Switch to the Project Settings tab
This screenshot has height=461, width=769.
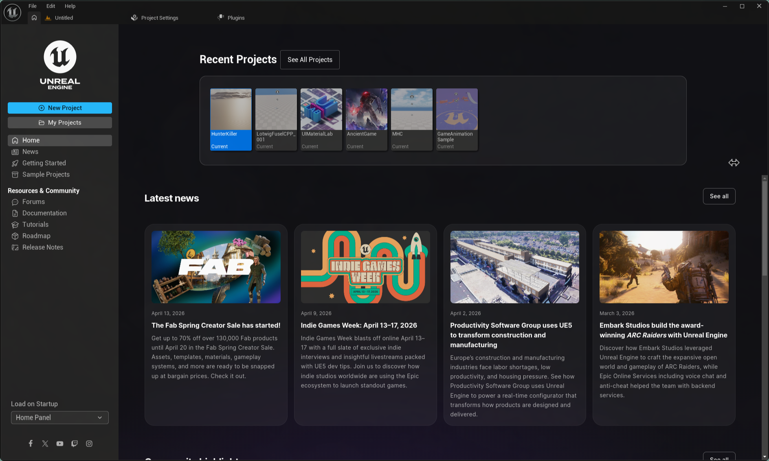(159, 17)
